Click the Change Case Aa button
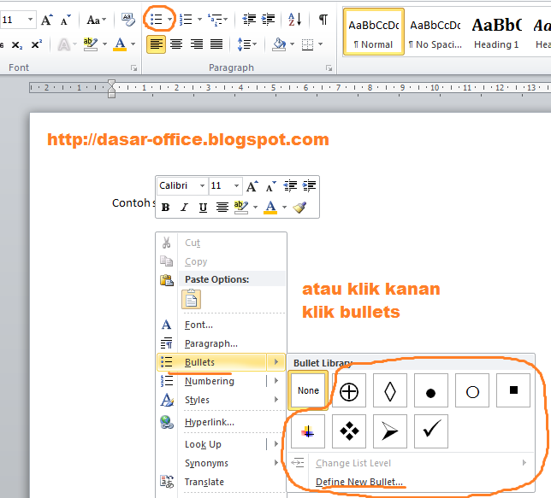This screenshot has height=498, width=551. 97,20
